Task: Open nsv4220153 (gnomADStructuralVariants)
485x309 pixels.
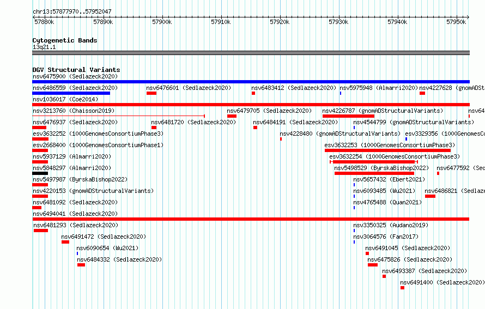Action: (93, 191)
